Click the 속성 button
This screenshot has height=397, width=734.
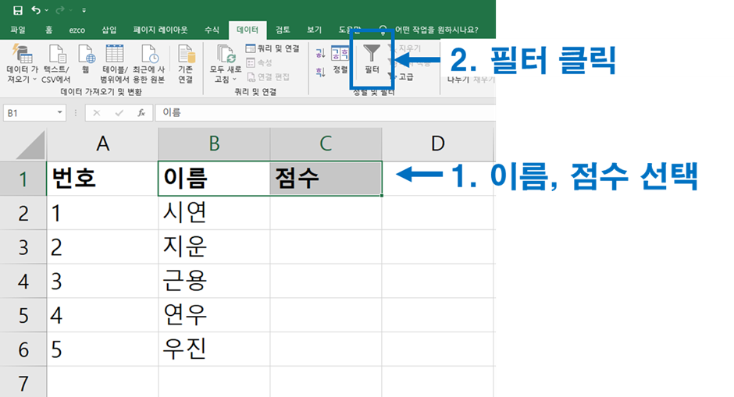[259, 62]
